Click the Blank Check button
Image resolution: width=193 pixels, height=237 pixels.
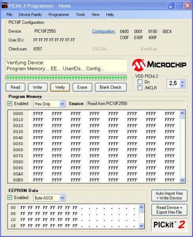point(111,87)
